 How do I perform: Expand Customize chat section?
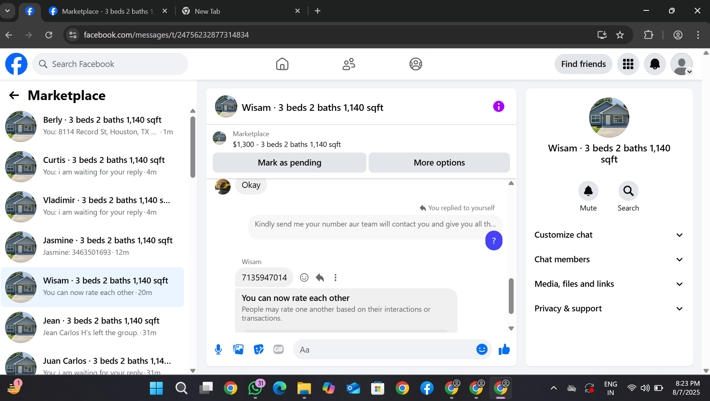(609, 235)
